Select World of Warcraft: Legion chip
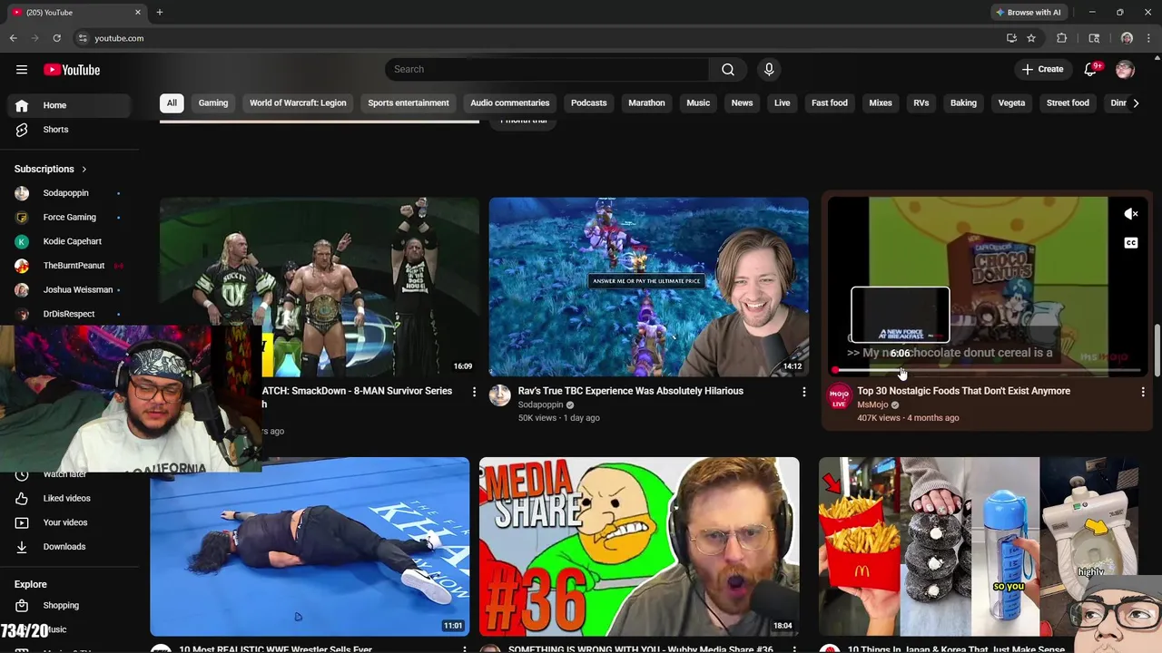This screenshot has height=653, width=1162. (298, 103)
